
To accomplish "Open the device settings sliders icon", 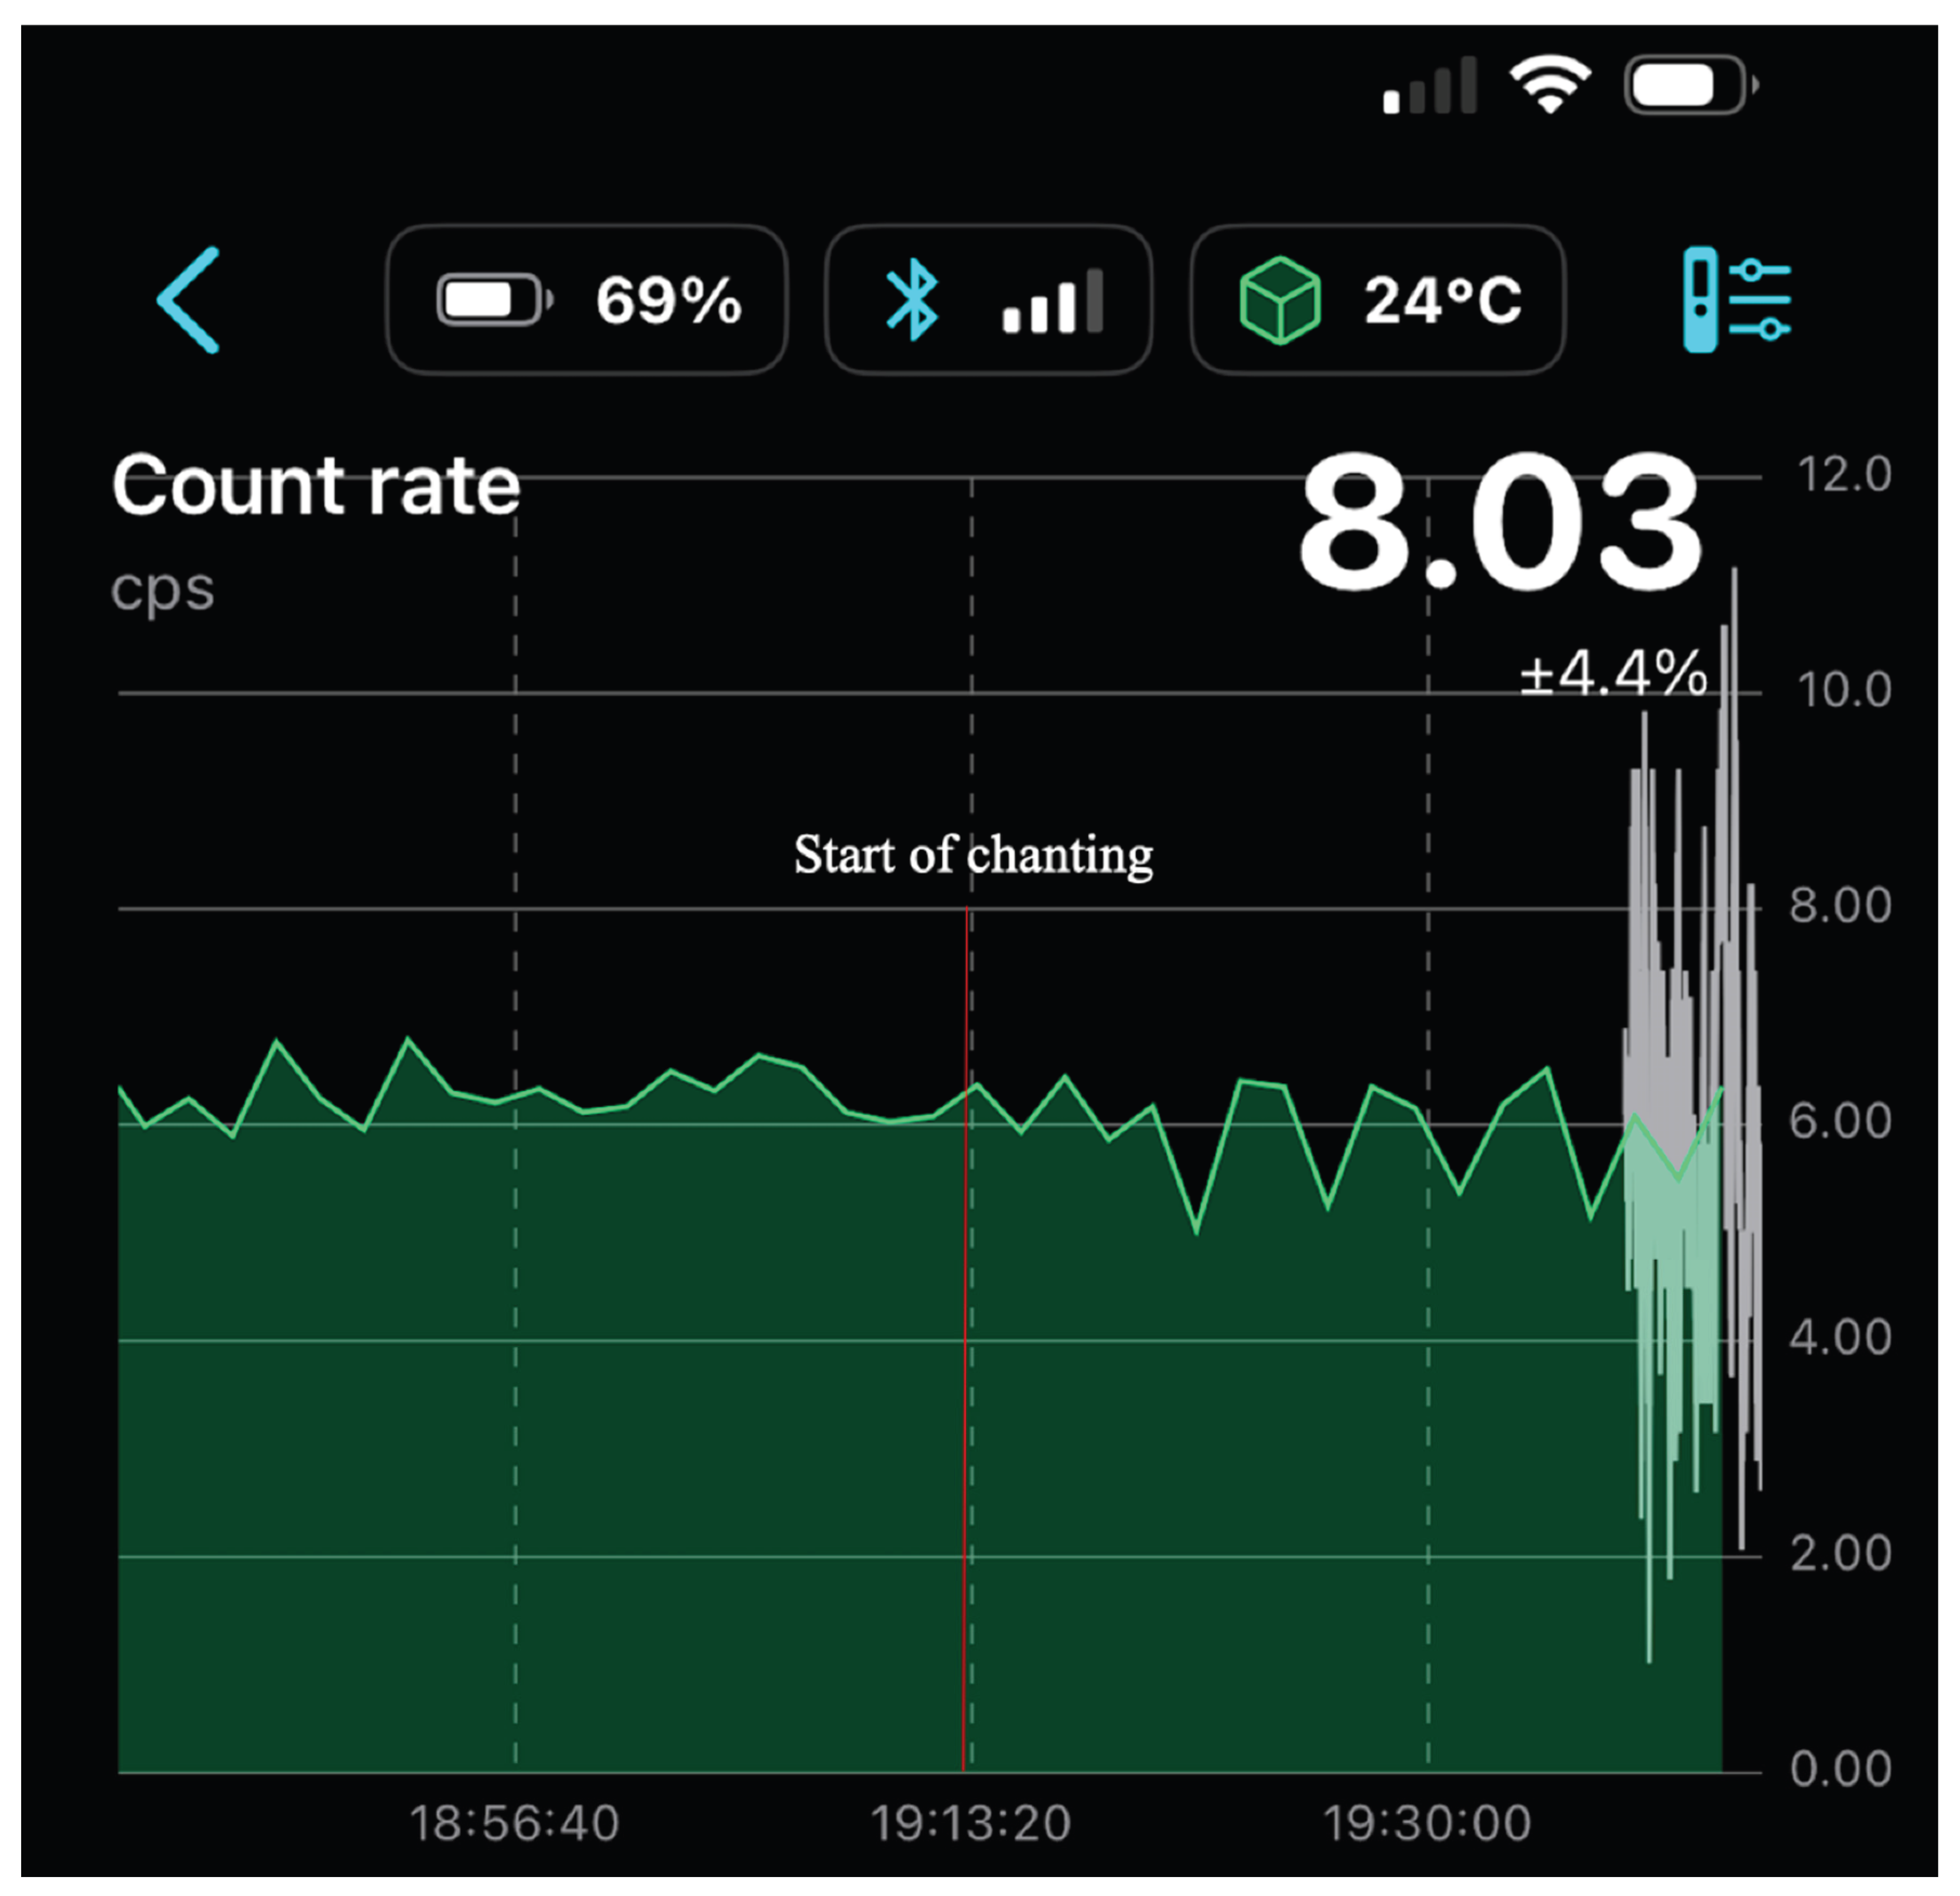I will pos(1736,299).
